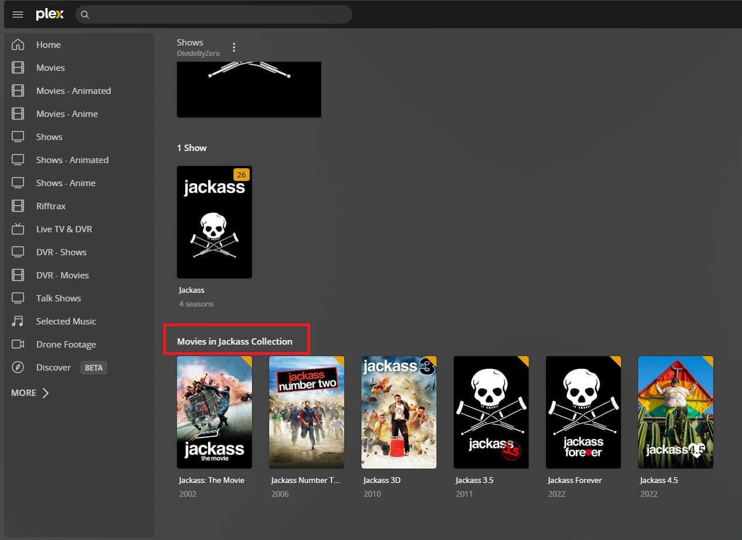Open the Jackass: The Movie title link
The width and height of the screenshot is (742, 540).
[212, 480]
